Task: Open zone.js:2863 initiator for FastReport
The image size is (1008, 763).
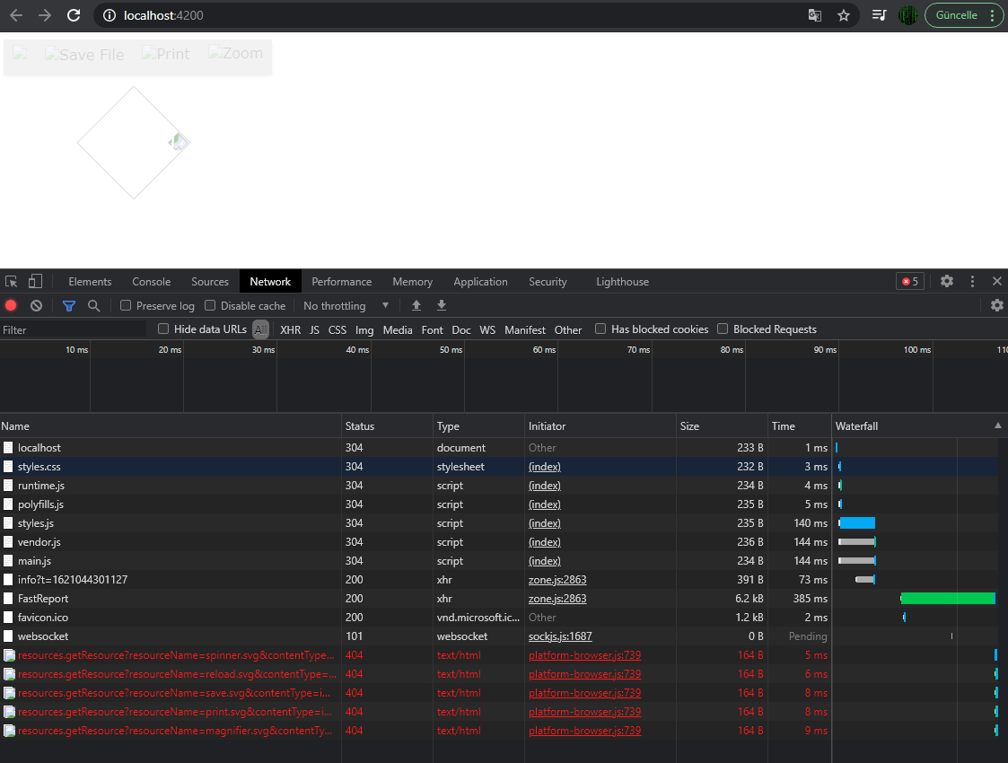Action: pos(557,599)
